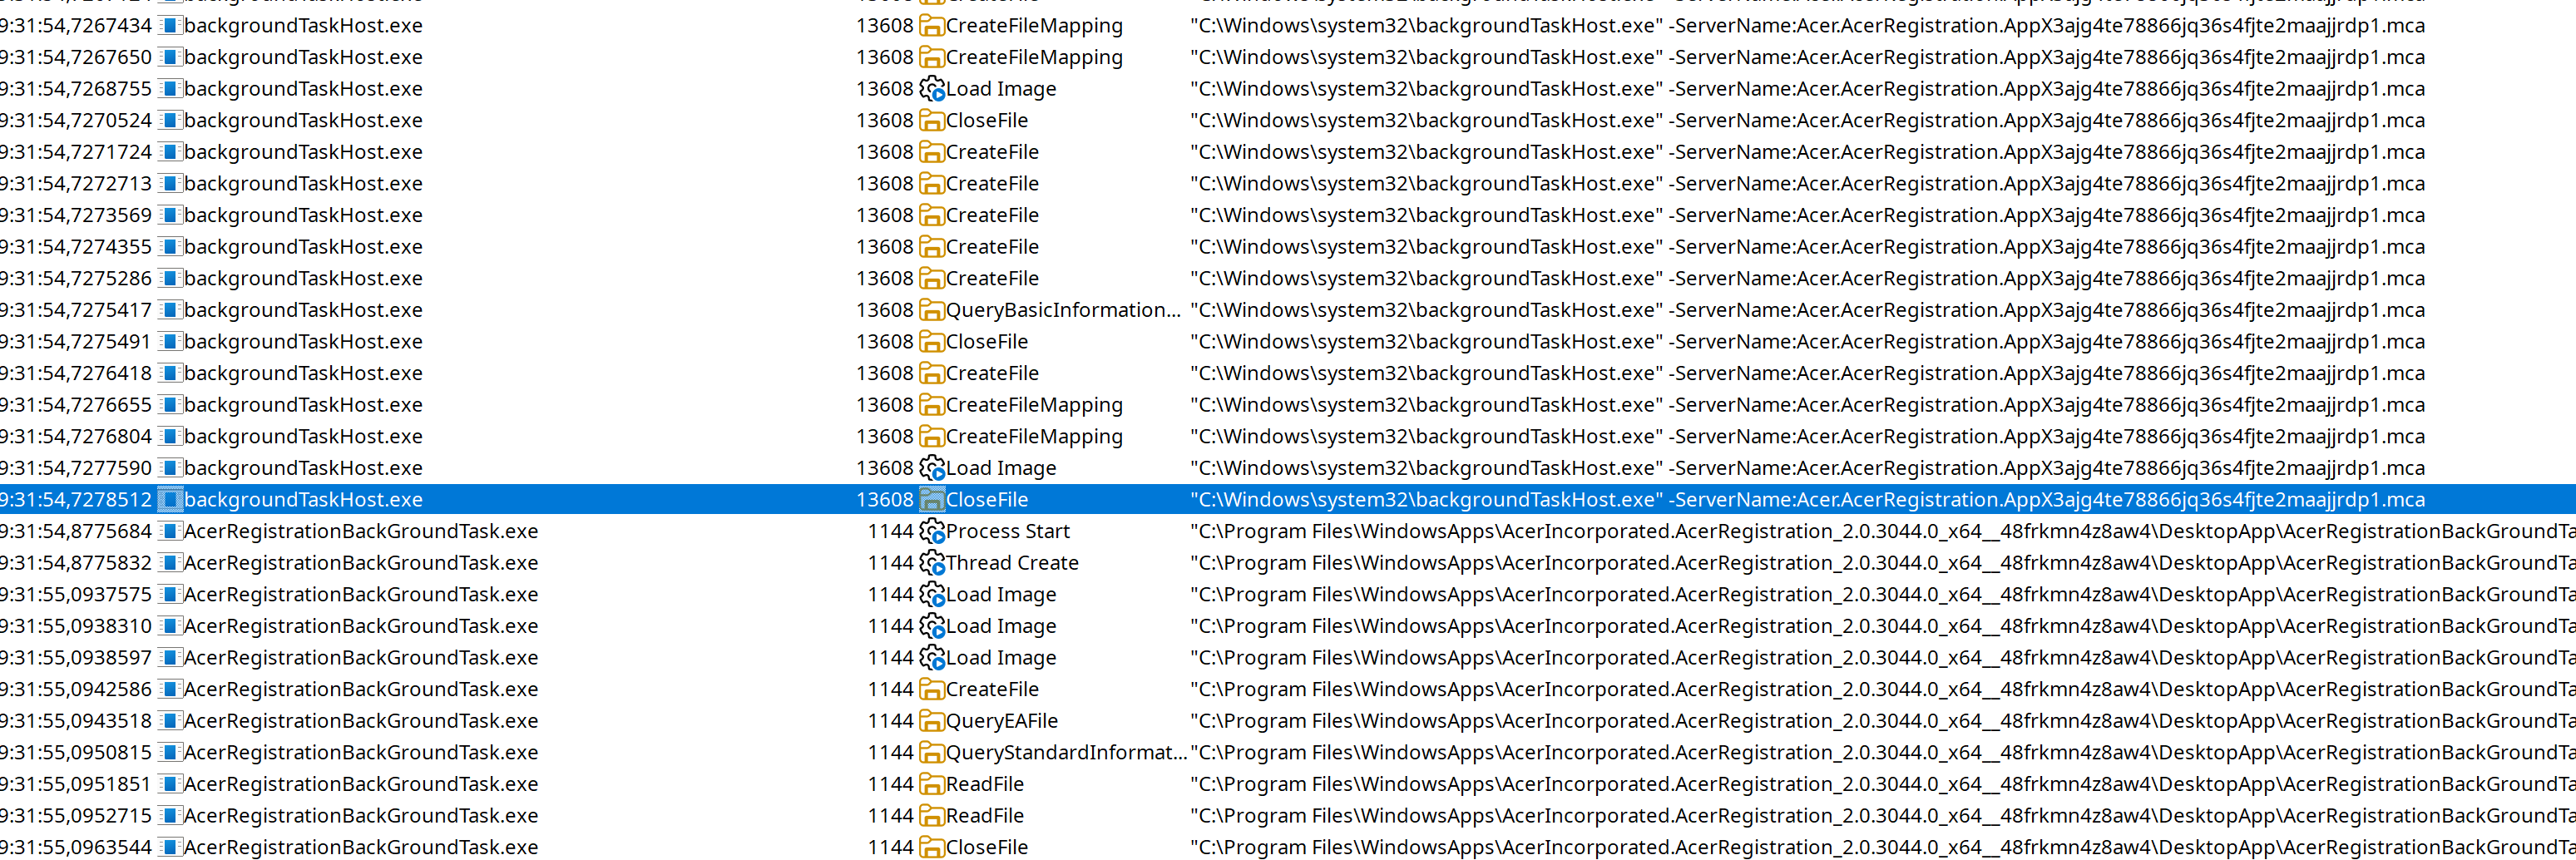Click the backgroundTaskHost.exe process icon at 9:31:54,7274355
2576x860 pixels.
click(170, 247)
